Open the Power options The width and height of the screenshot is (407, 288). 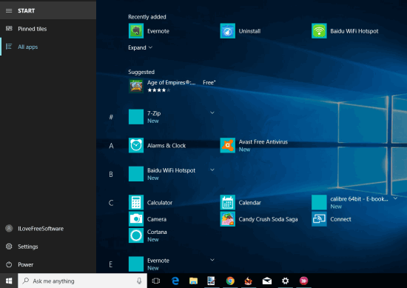(48, 264)
